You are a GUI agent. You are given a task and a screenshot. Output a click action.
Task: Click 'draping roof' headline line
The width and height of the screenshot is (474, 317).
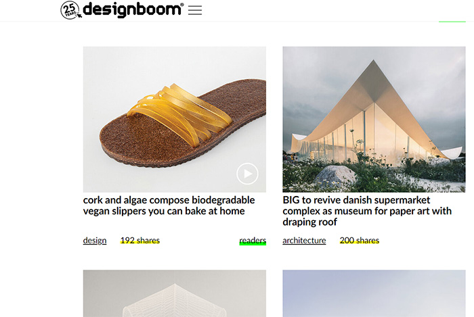[309, 222]
